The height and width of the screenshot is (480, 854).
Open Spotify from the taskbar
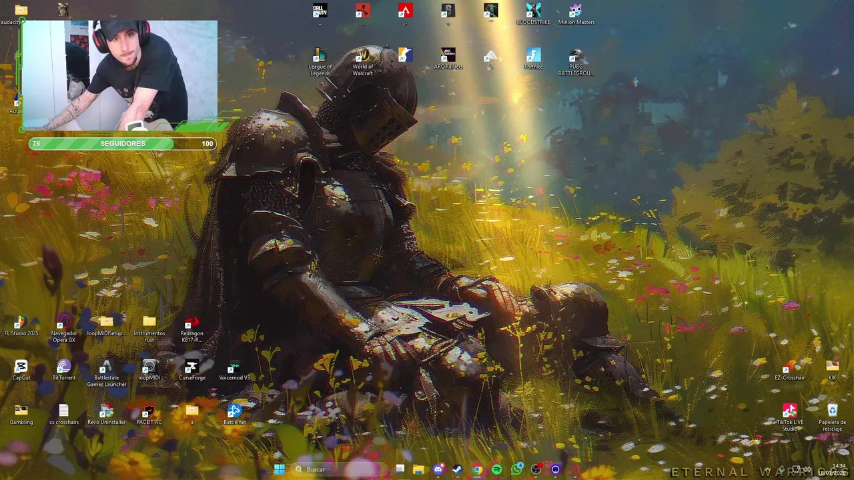[x=496, y=469]
